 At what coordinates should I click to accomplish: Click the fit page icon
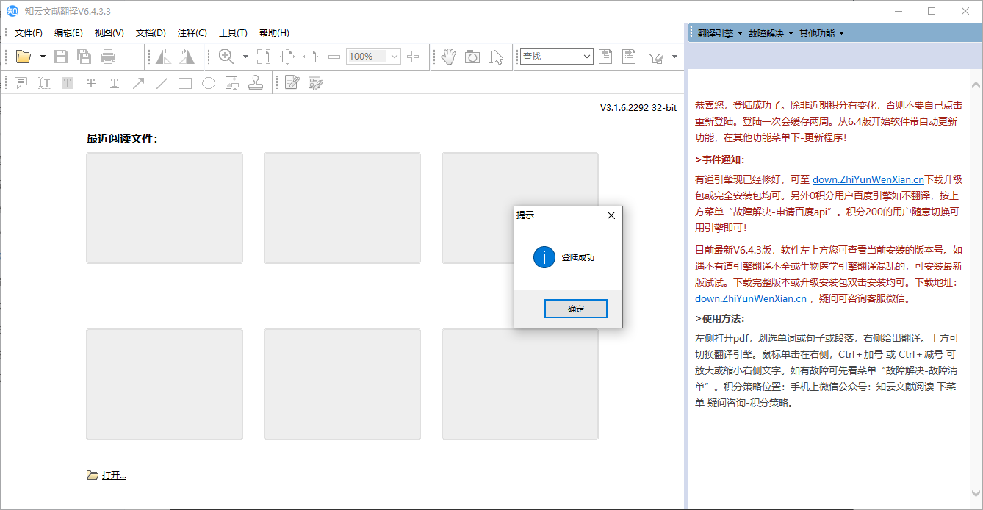pos(264,57)
